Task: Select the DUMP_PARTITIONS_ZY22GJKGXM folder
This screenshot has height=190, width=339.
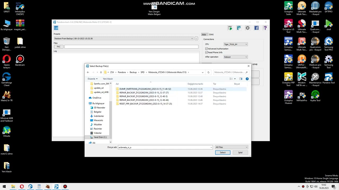Action: tap(145, 89)
